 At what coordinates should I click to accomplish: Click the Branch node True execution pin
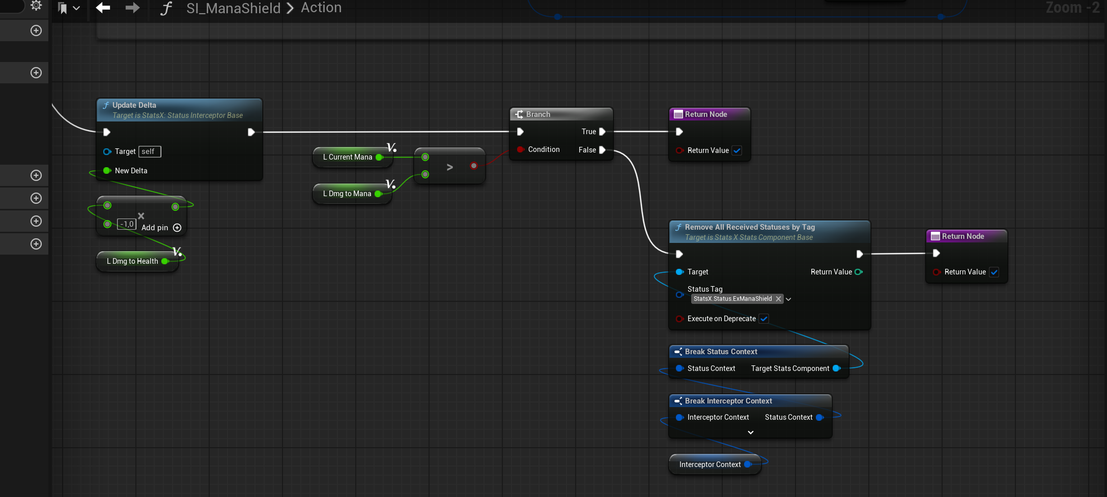coord(602,132)
